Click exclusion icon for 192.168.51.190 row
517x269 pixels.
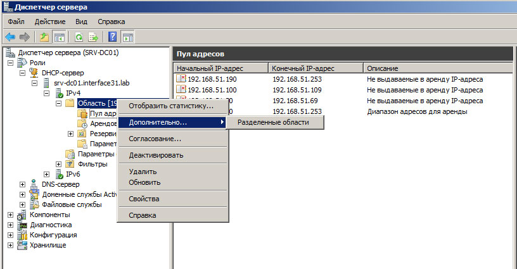tap(181, 78)
